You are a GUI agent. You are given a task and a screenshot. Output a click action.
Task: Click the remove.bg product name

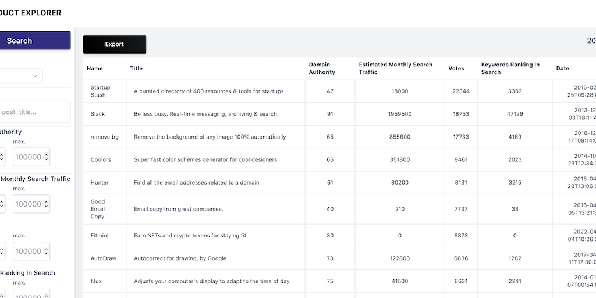pos(105,137)
